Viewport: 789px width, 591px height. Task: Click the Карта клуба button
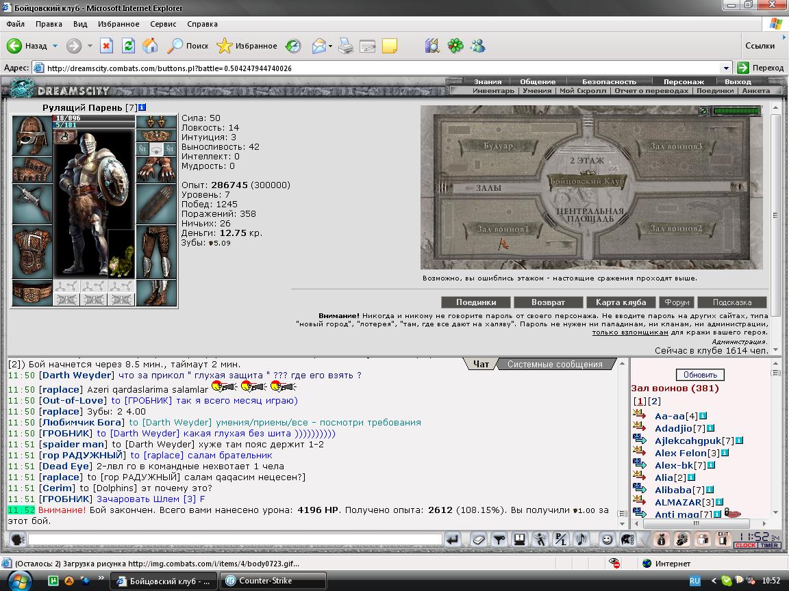coord(621,302)
